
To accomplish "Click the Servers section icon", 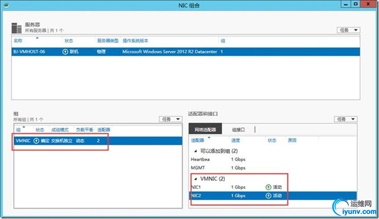I will coord(17,28).
